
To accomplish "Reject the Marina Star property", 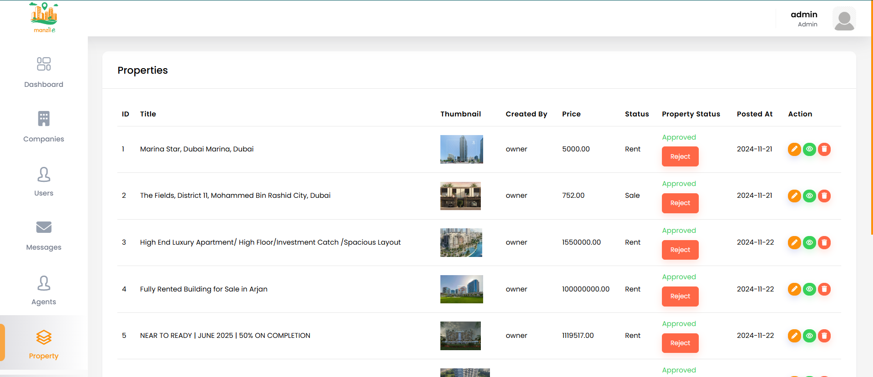I will pyautogui.click(x=680, y=156).
